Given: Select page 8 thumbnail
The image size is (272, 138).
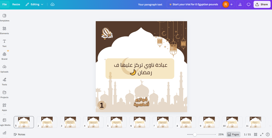Looking at the screenshot, I should (x=186, y=122).
